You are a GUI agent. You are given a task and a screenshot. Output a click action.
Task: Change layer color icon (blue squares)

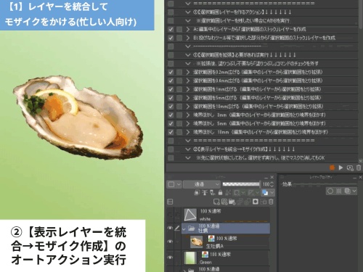coord(265,193)
